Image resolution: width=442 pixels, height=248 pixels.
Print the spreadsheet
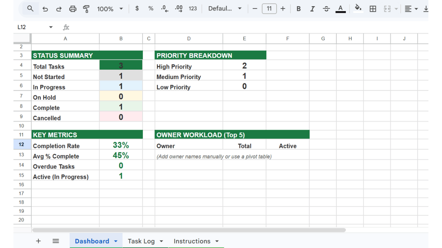coord(73,8)
